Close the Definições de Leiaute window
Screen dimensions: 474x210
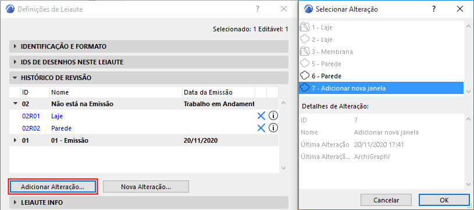[x=284, y=9]
